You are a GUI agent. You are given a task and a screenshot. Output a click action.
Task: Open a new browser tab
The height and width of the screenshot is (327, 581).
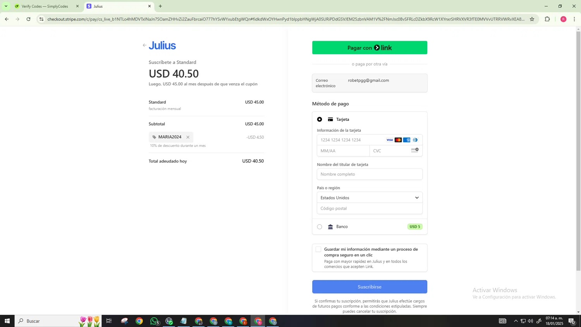[x=160, y=6]
